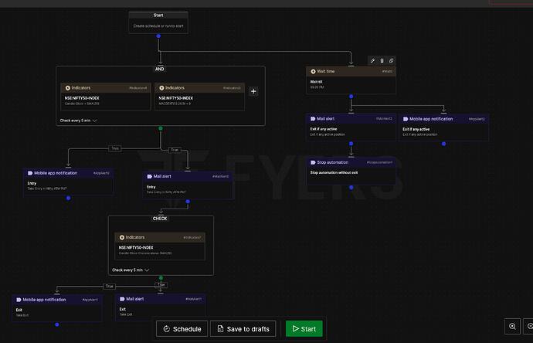This screenshot has height=343, width=533.
Task: Click the Stop automation node icon
Action: pyautogui.click(x=313, y=162)
